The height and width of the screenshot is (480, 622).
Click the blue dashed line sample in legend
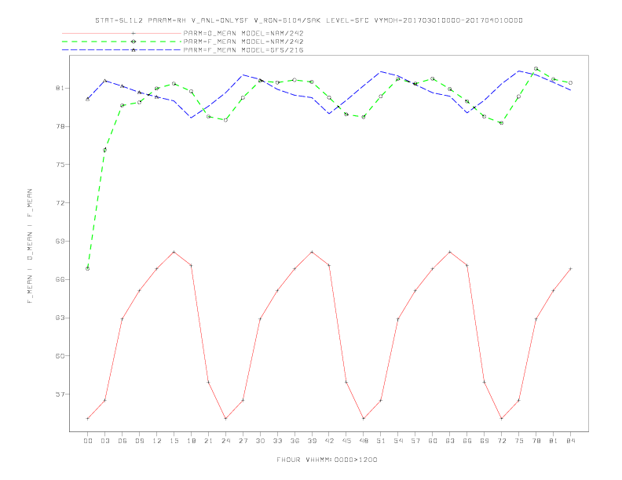click(122, 50)
